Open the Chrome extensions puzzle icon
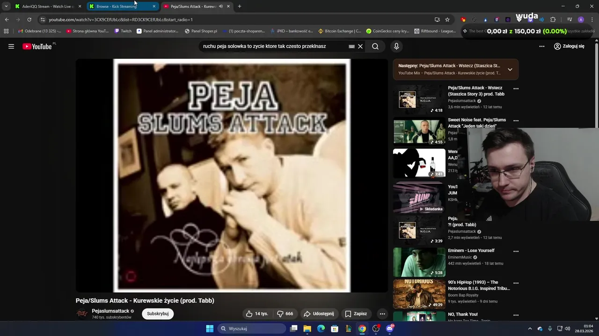 [553, 20]
